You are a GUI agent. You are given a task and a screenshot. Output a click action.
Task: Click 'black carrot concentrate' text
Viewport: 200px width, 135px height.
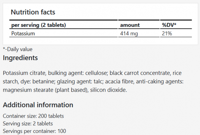(x=139, y=73)
